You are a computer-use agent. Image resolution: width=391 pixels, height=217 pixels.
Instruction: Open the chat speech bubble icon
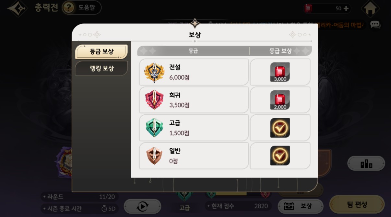[375, 25]
